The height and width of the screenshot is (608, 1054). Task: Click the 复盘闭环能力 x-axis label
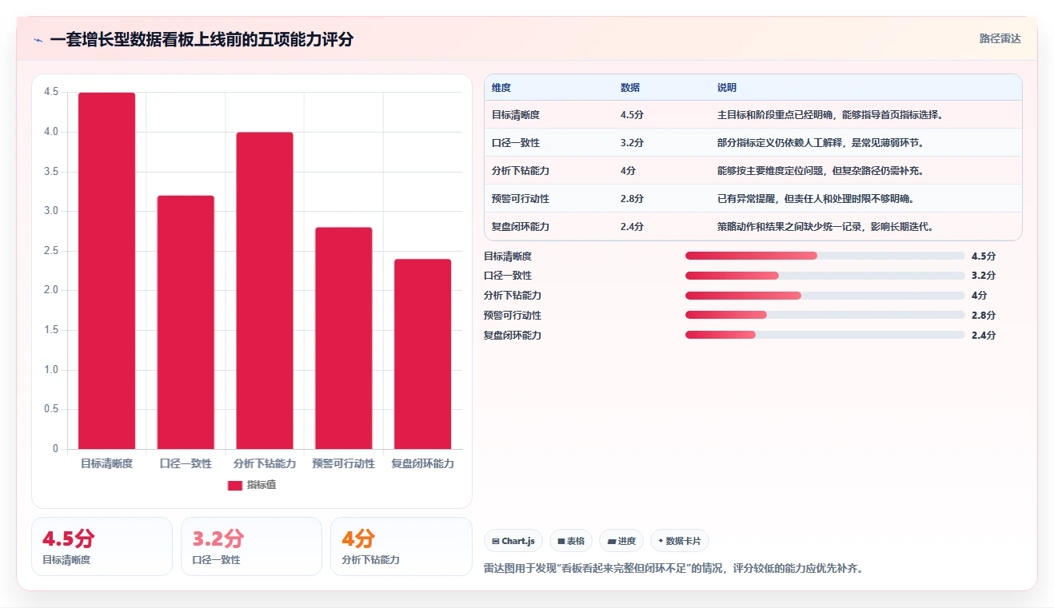pos(423,463)
